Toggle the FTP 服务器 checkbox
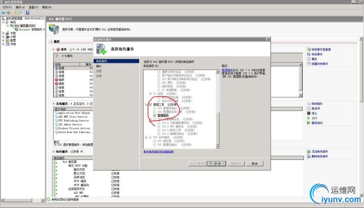This screenshot has height=208, width=364. (x=155, y=141)
